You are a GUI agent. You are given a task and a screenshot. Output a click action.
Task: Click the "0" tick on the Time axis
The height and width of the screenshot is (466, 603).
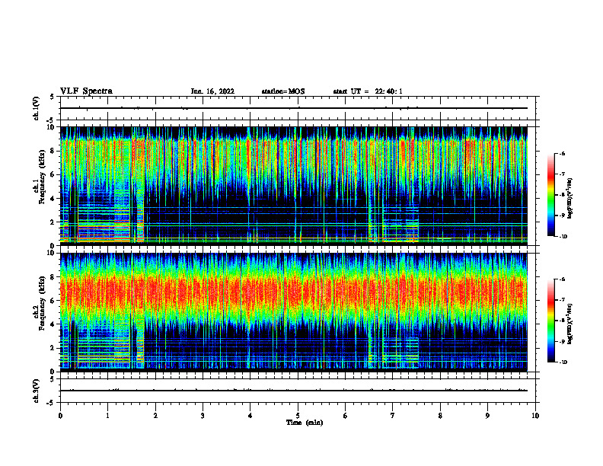(x=60, y=416)
